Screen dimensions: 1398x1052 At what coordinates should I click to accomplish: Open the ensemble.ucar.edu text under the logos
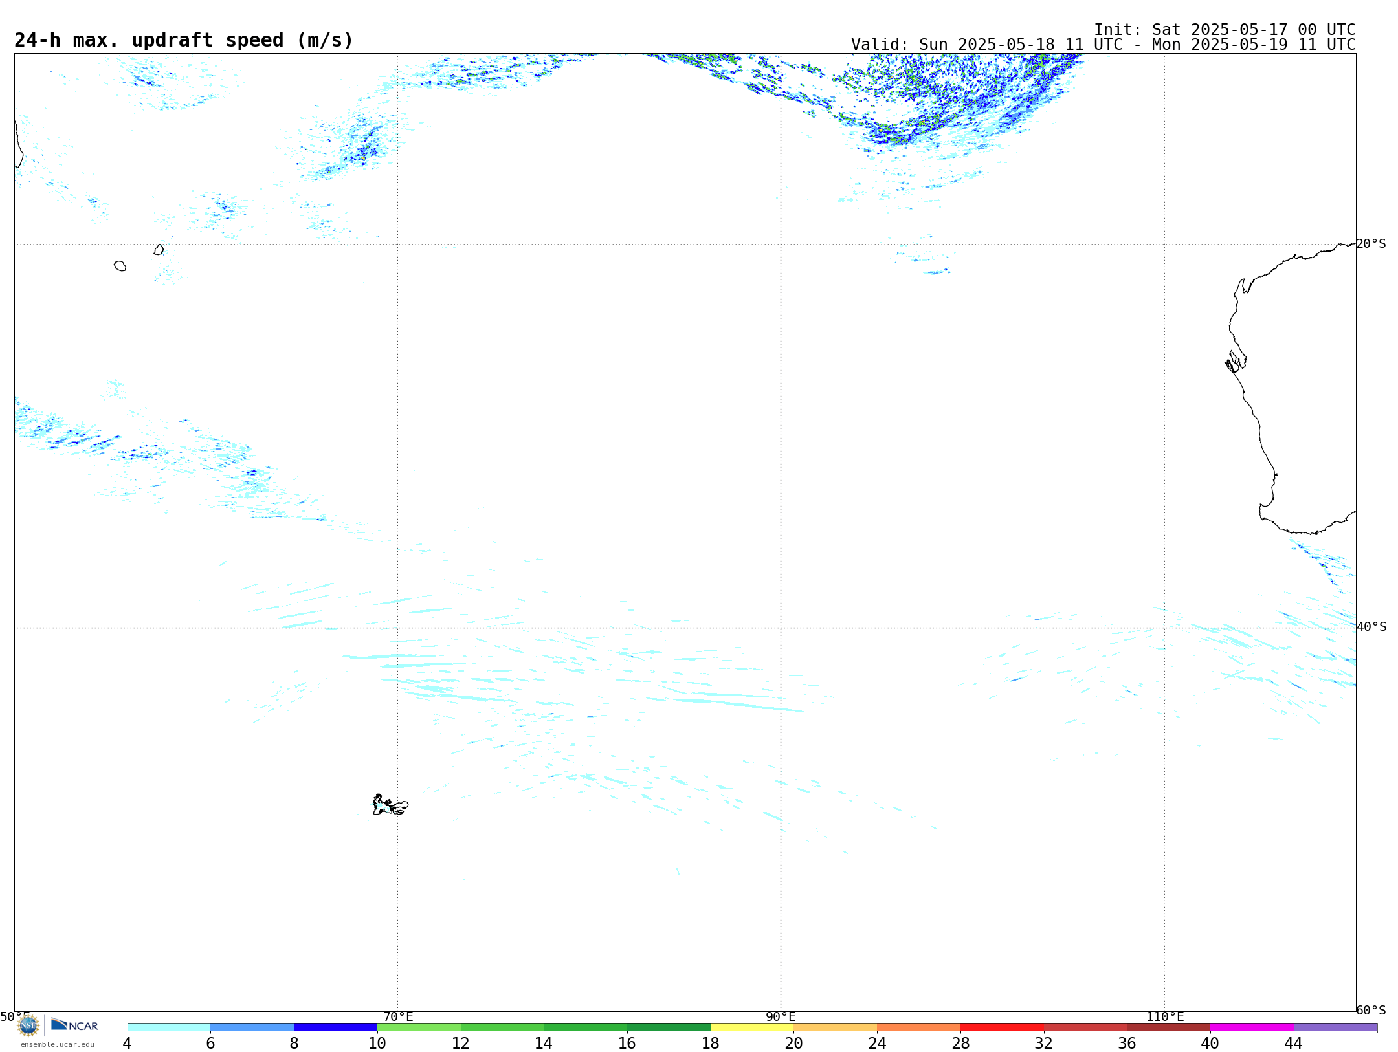click(x=58, y=1044)
